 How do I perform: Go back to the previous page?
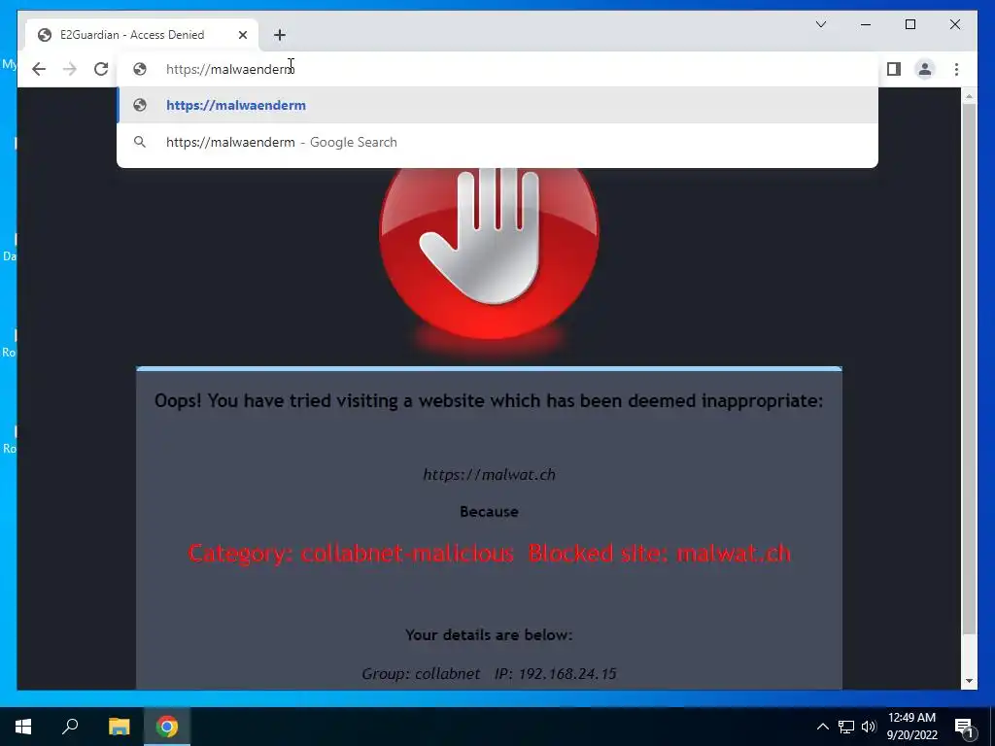[39, 69]
